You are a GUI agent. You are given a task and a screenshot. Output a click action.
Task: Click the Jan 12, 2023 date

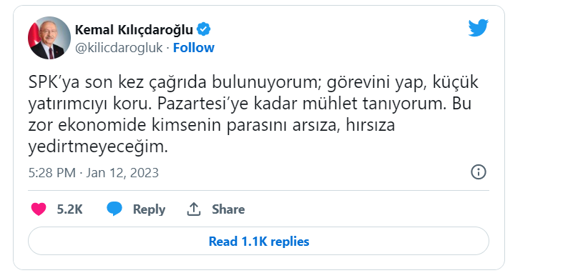(x=122, y=173)
